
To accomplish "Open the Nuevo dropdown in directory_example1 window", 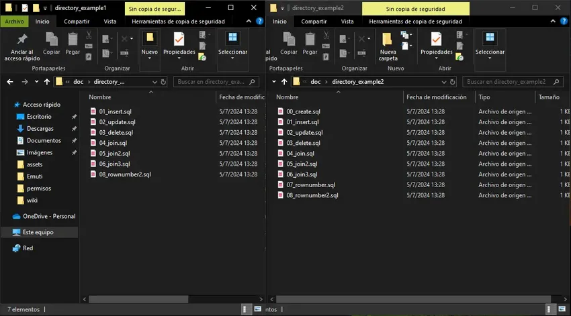I will click(x=149, y=58).
